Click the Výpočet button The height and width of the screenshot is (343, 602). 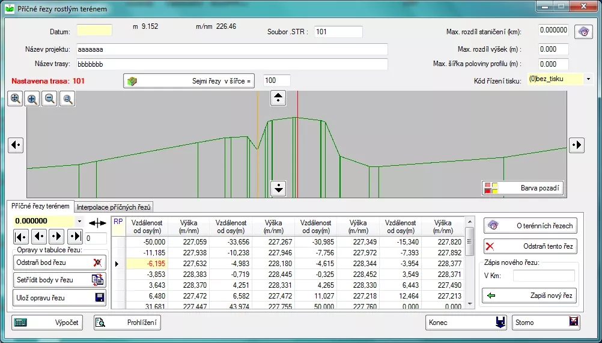coord(47,323)
